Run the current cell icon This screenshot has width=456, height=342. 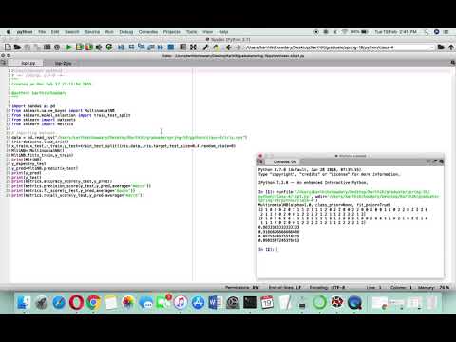click(79, 47)
